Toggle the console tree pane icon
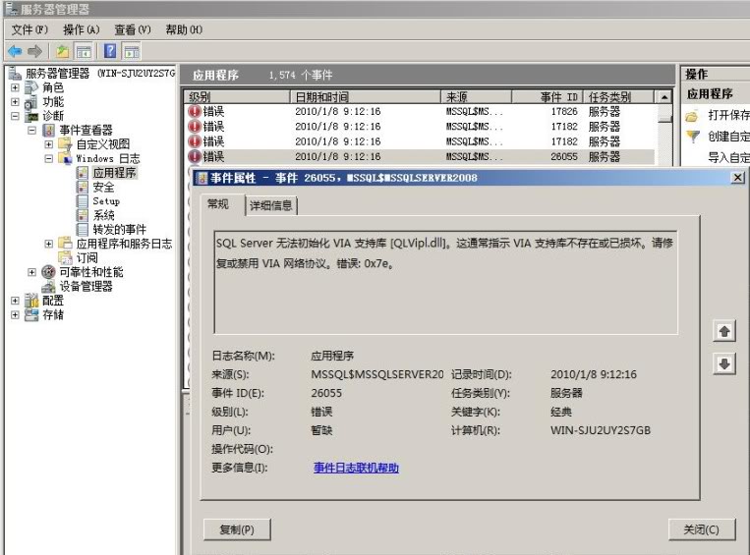750x555 pixels. pos(84,51)
